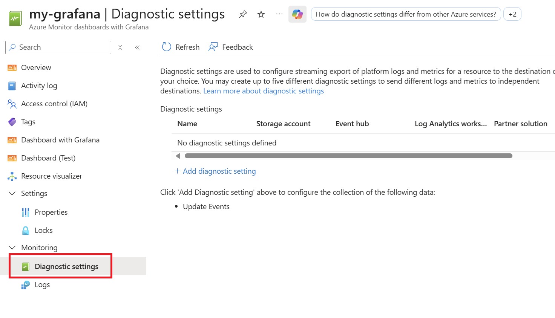555x318 pixels.
Task: Open the more options ellipsis menu
Action: [x=279, y=14]
